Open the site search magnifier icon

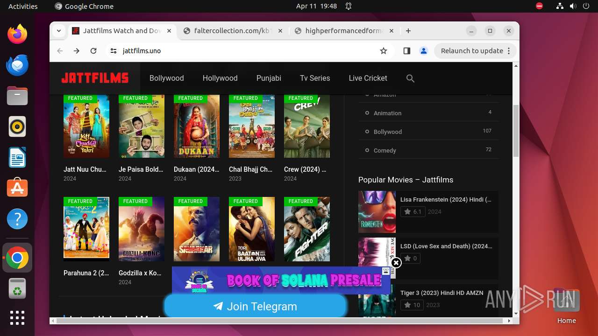coord(410,78)
